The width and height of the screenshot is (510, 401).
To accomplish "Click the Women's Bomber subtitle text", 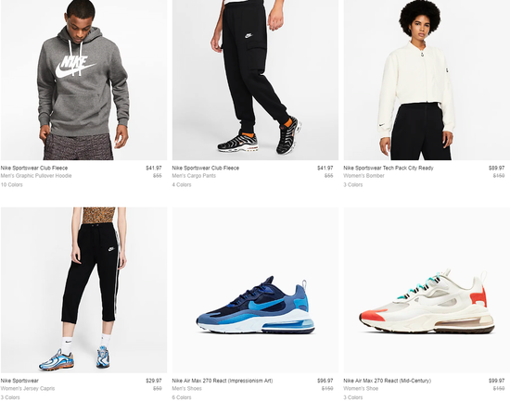I will click(364, 176).
